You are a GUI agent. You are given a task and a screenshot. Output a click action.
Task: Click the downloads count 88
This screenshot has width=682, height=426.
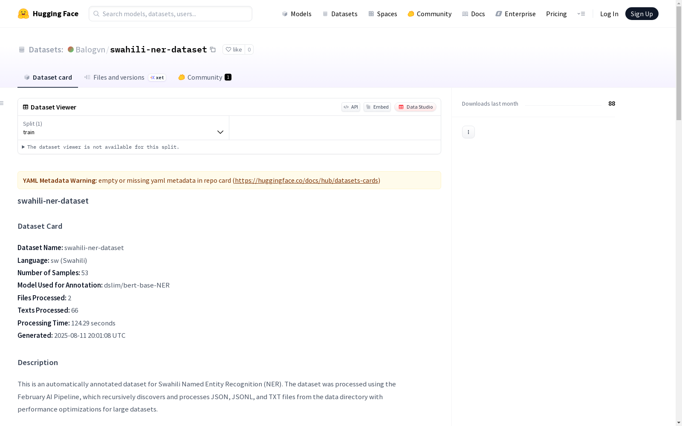pyautogui.click(x=612, y=104)
